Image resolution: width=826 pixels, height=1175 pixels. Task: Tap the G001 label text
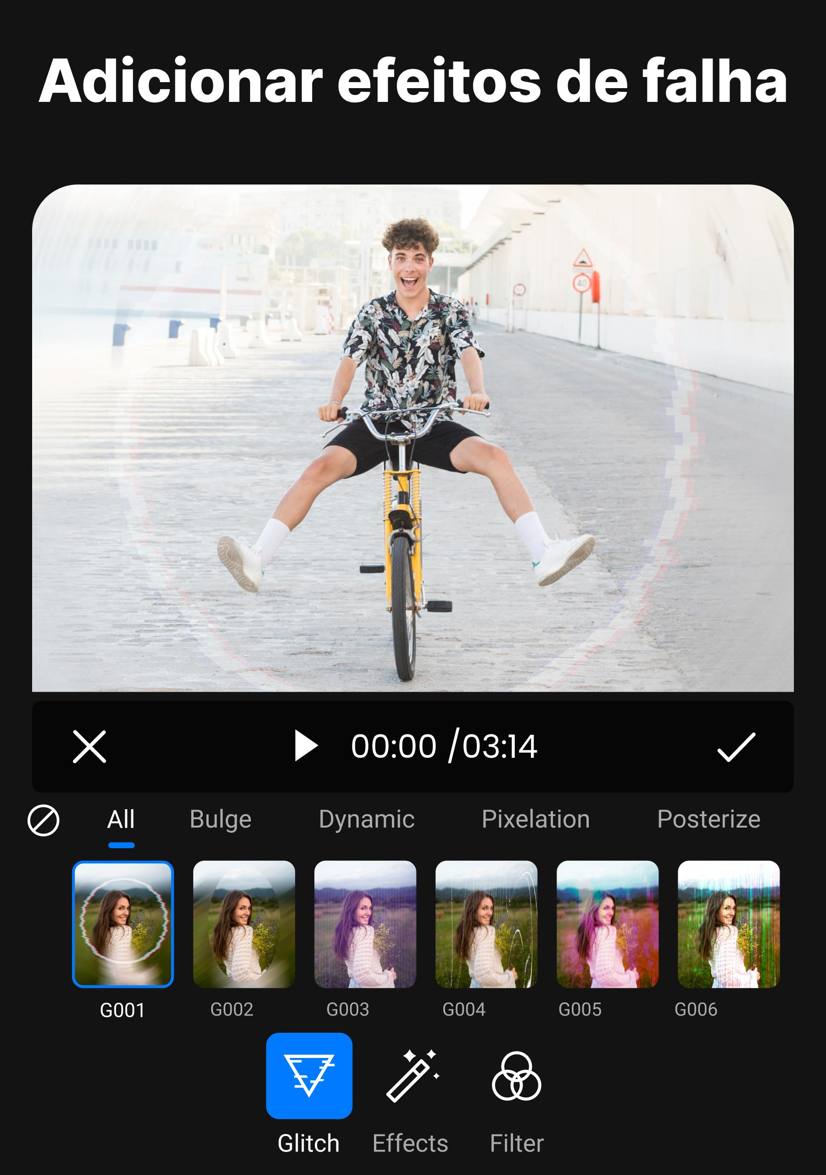coord(123,1011)
